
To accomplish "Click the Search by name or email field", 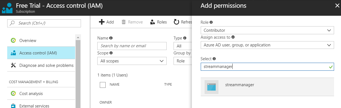I will click(x=132, y=46).
